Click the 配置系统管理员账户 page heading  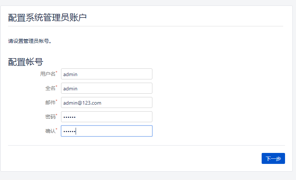(48, 17)
